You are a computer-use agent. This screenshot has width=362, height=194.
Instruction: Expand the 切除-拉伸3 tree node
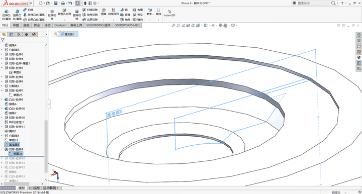click(2, 54)
